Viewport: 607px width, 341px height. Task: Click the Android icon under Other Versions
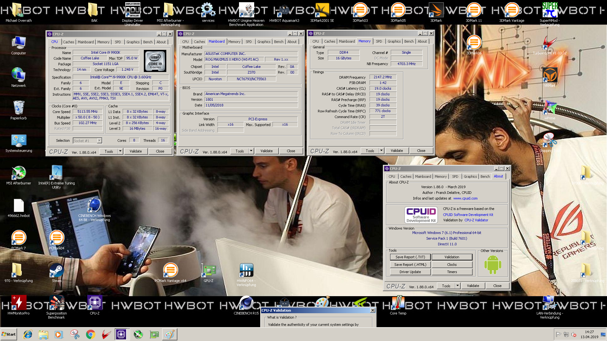(493, 265)
